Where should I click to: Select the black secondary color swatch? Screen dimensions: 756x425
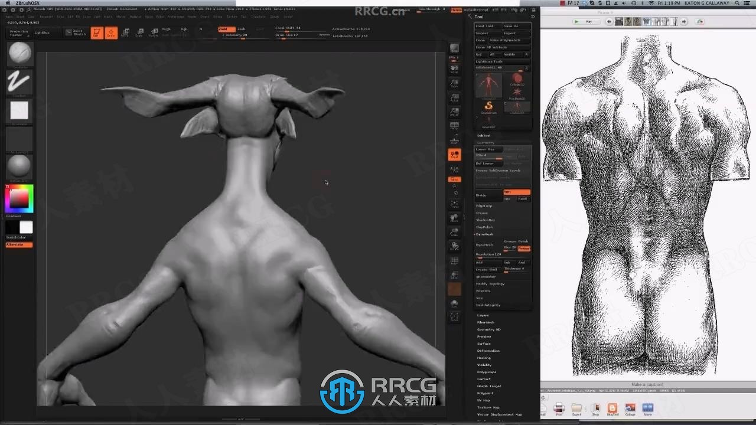12,227
